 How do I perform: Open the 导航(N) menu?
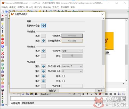point(47,7)
